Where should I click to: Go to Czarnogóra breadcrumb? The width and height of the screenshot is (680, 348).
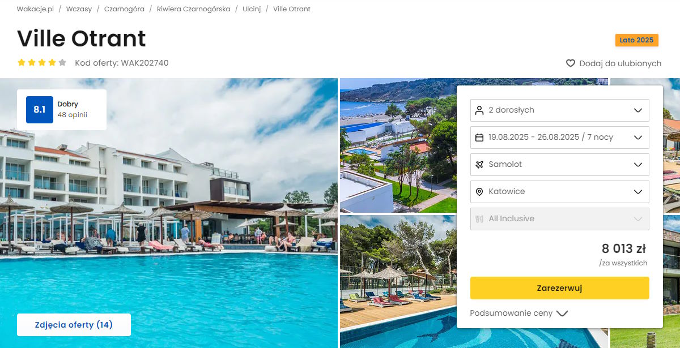coord(124,9)
